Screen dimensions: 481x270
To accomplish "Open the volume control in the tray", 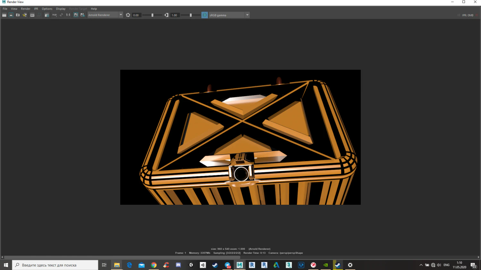I will 439,265.
